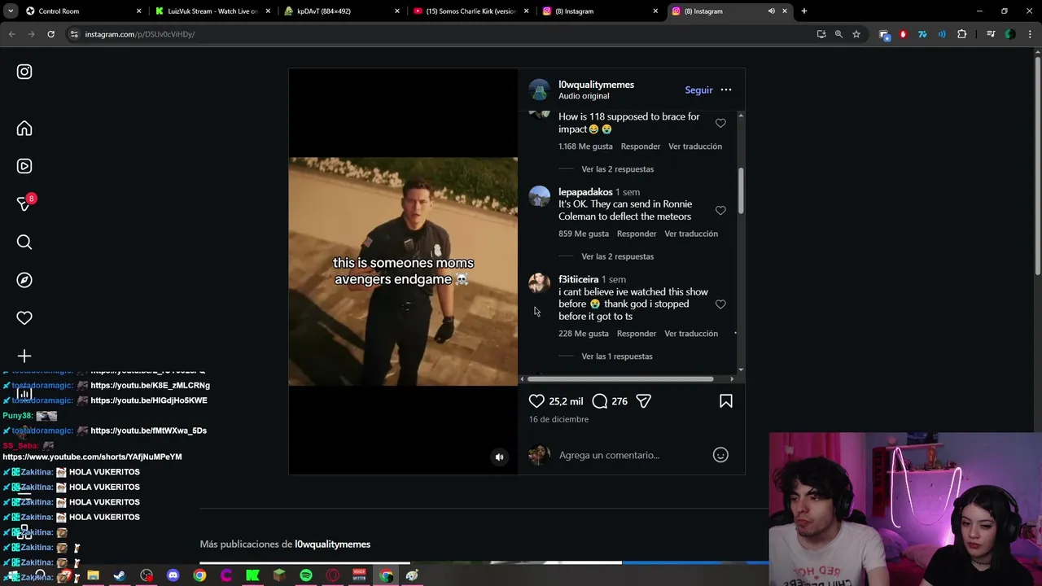Open File Explorer from the taskbar

pyautogui.click(x=93, y=575)
